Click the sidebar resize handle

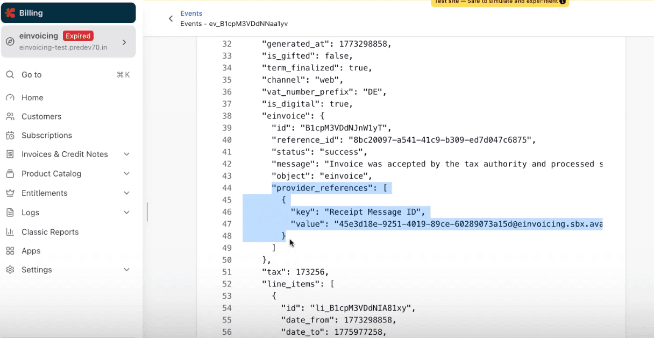click(x=147, y=212)
